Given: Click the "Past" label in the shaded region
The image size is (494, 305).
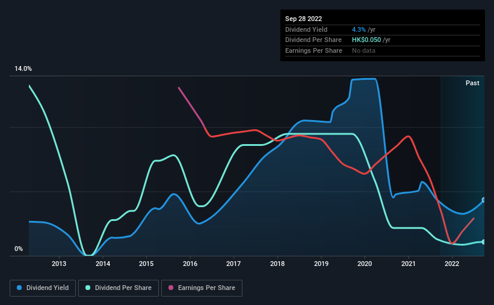Looking at the screenshot, I should (x=472, y=83).
